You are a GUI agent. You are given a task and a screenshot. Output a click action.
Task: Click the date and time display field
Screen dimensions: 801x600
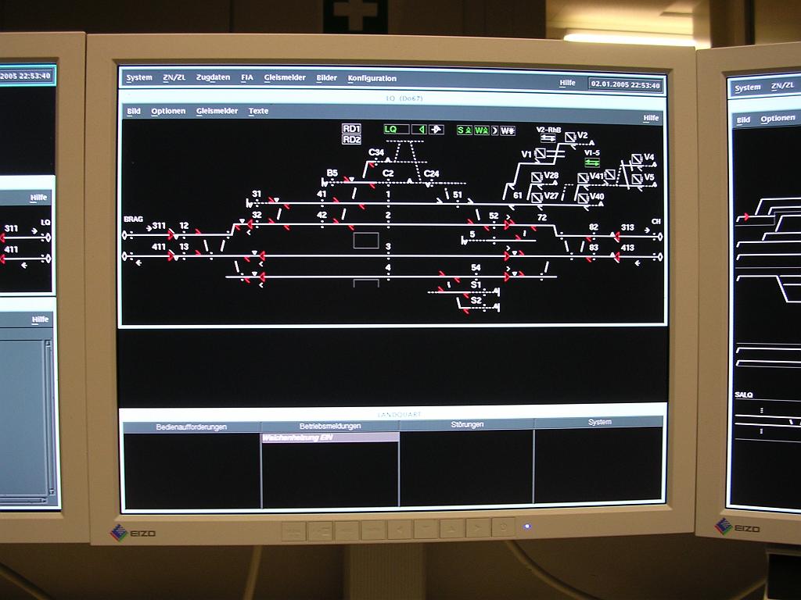627,84
